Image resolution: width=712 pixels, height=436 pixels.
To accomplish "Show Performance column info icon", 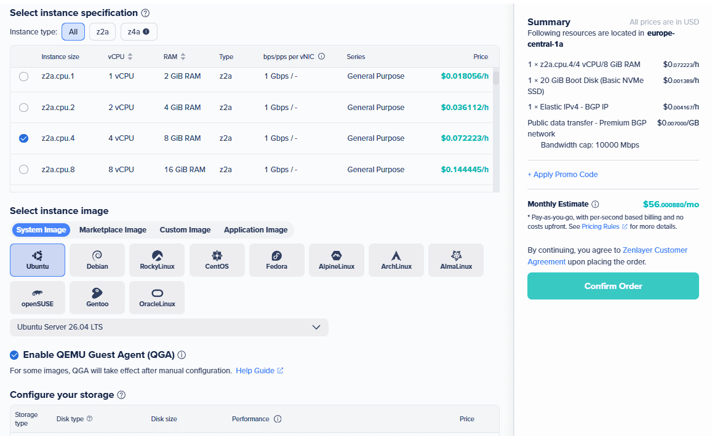I will [x=278, y=419].
